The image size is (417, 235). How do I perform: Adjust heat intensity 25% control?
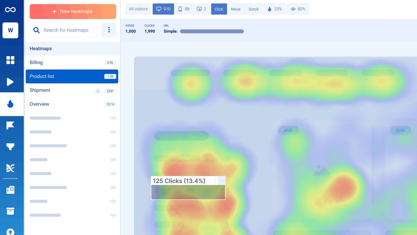275,9
